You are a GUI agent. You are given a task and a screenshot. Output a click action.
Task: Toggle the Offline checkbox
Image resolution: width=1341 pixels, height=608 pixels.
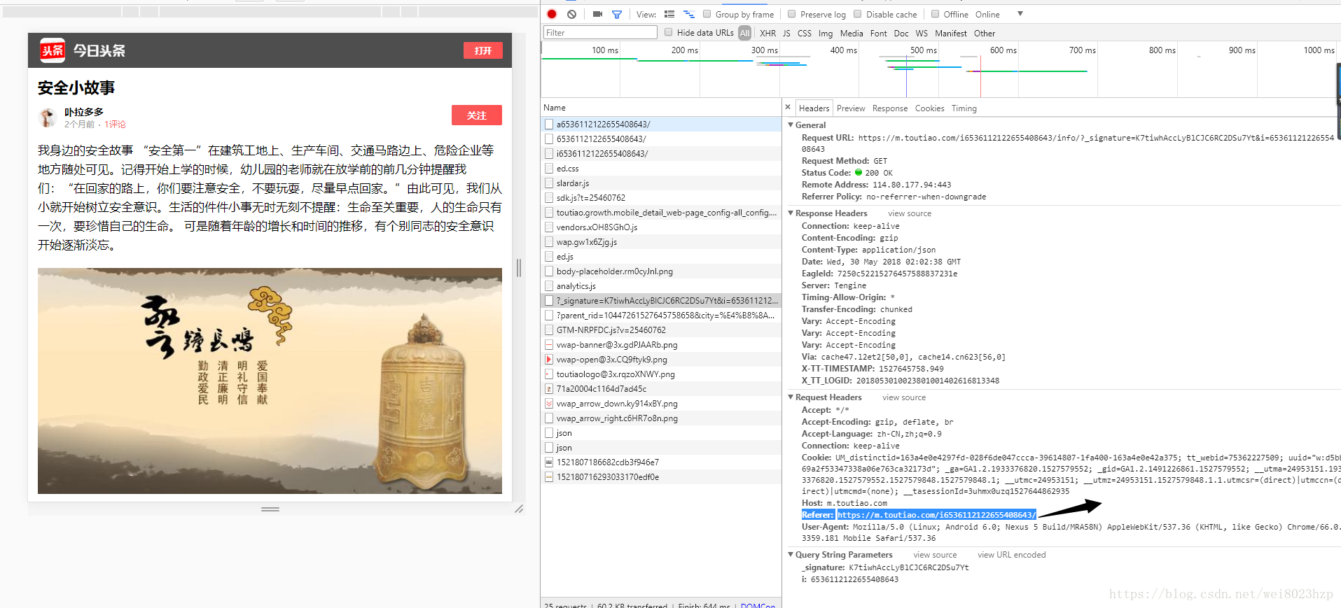pos(935,14)
